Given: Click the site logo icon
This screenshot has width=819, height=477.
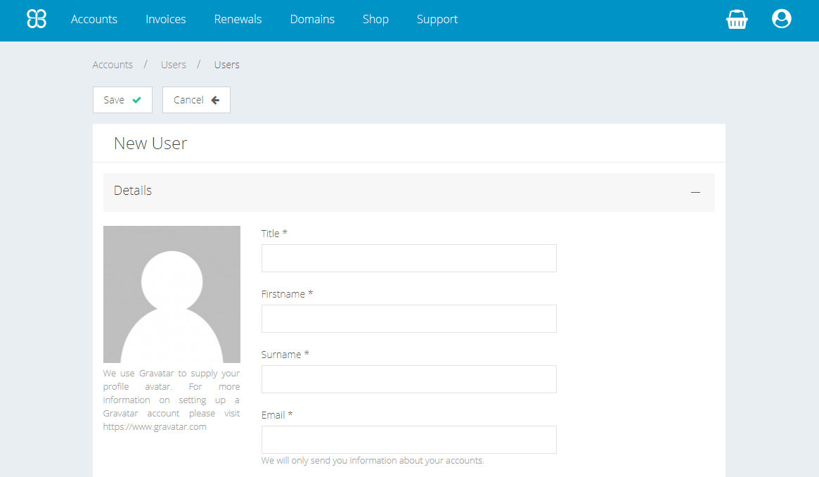Looking at the screenshot, I should (x=37, y=19).
